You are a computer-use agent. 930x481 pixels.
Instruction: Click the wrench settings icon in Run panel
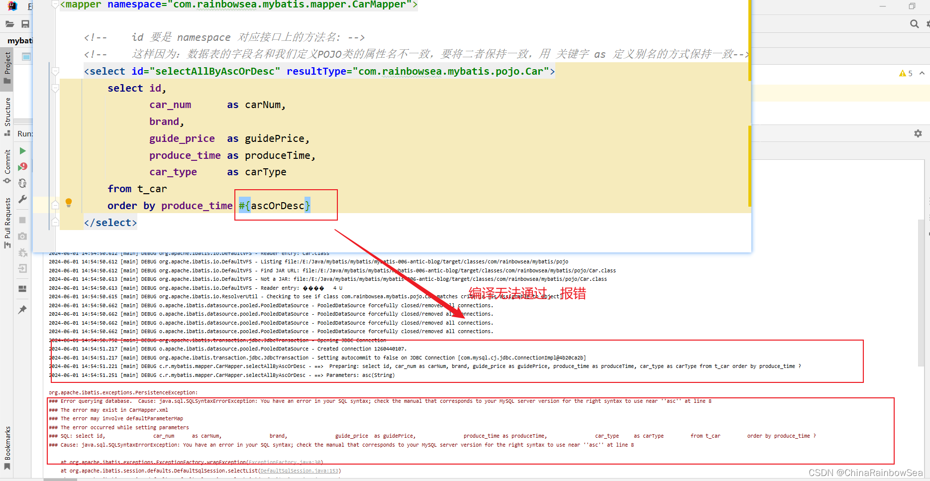click(22, 200)
